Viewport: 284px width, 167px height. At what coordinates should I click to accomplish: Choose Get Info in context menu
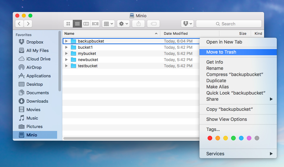214,62
